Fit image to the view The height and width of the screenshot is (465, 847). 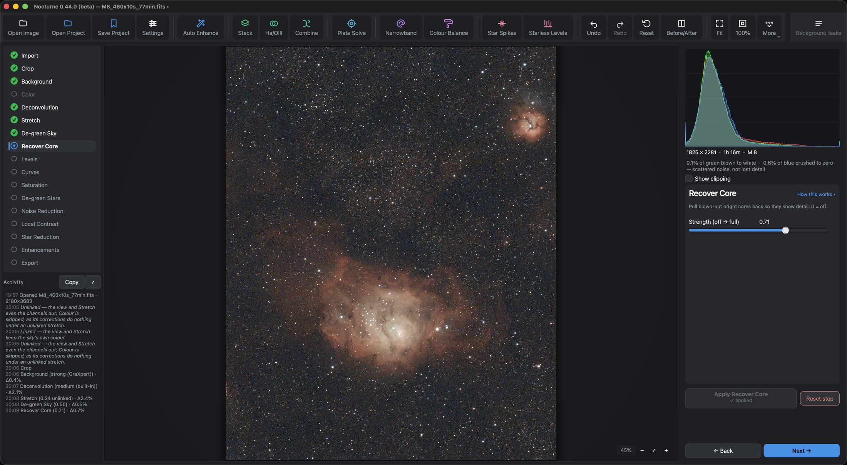click(x=719, y=27)
